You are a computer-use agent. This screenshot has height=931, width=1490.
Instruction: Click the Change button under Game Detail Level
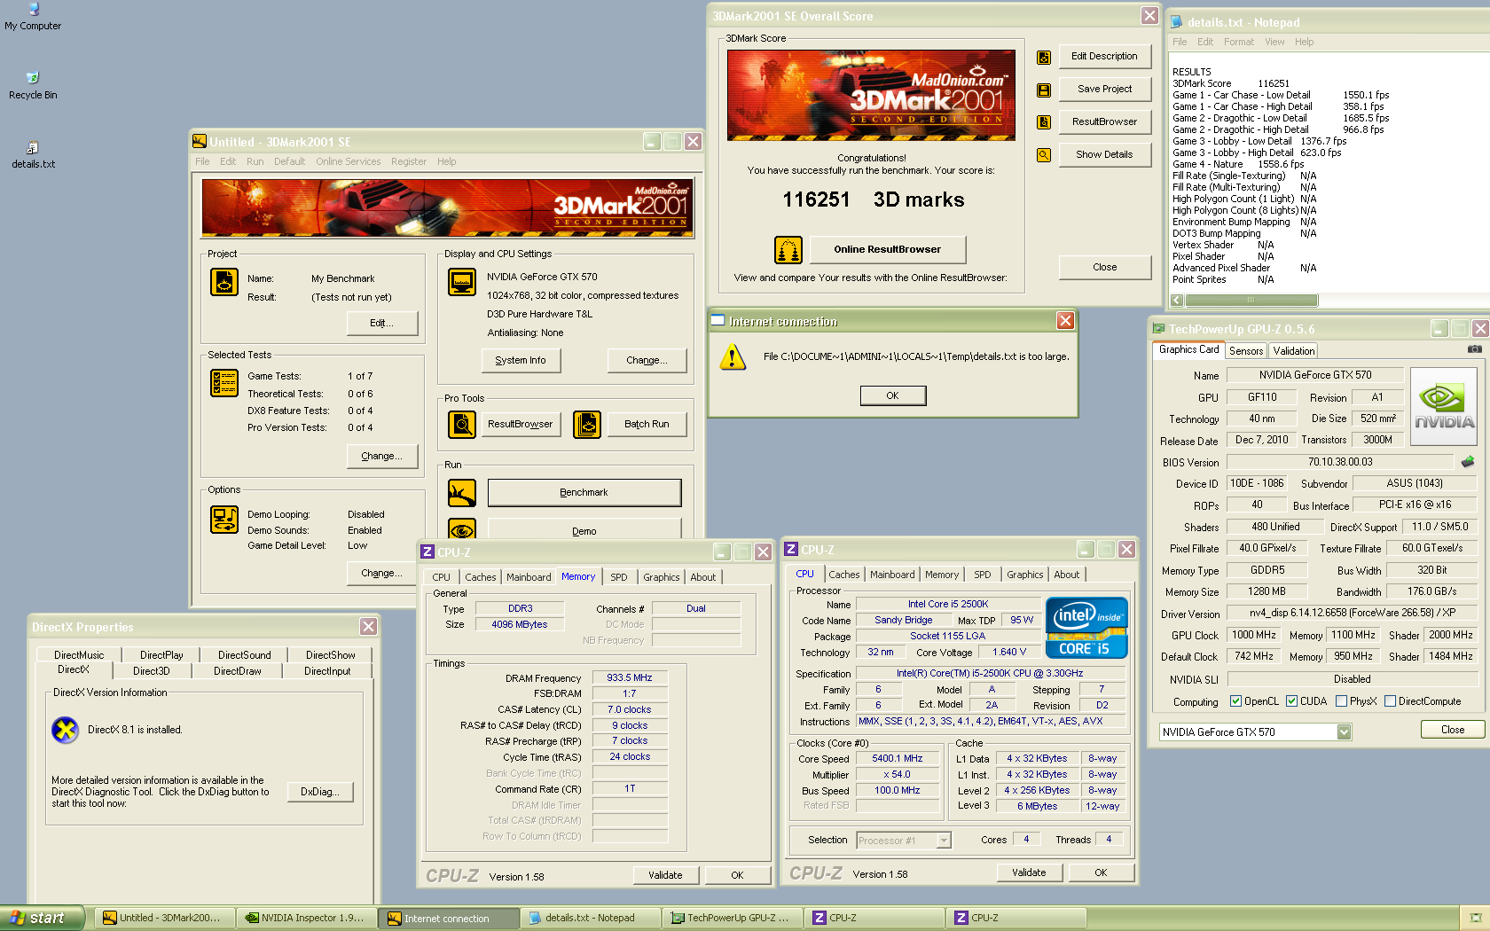point(381,573)
